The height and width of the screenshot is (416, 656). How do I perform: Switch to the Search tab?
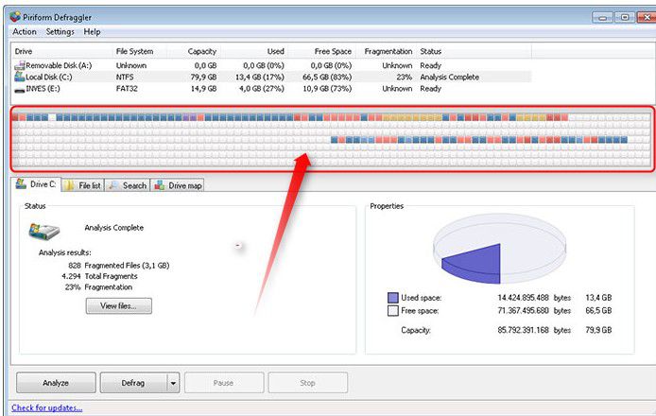coord(128,185)
